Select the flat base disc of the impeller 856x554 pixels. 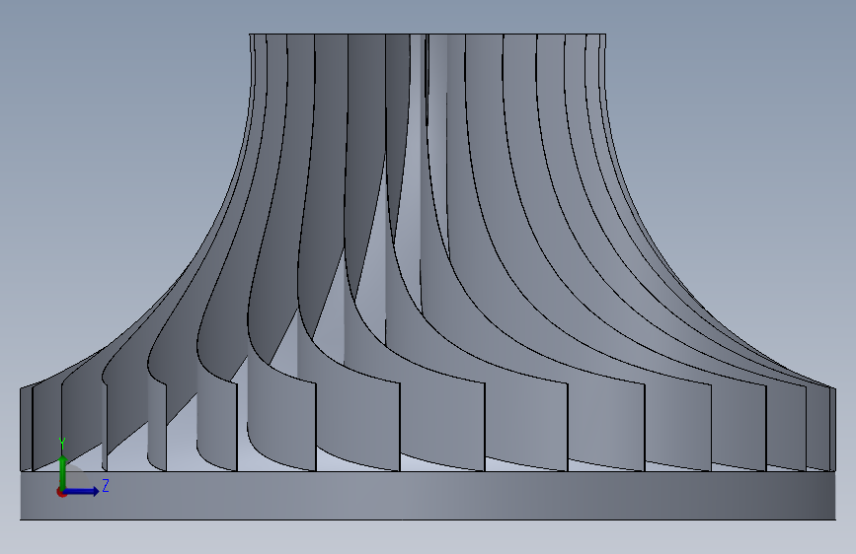428,496
